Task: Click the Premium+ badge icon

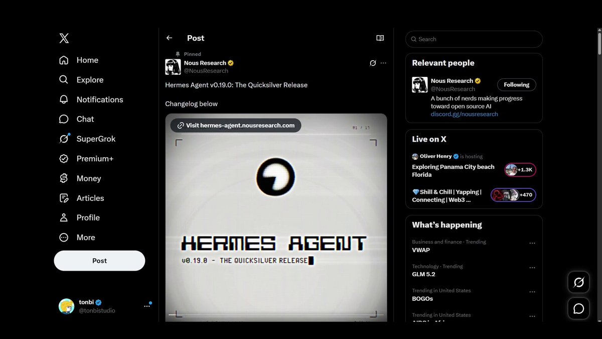Action: click(64, 159)
